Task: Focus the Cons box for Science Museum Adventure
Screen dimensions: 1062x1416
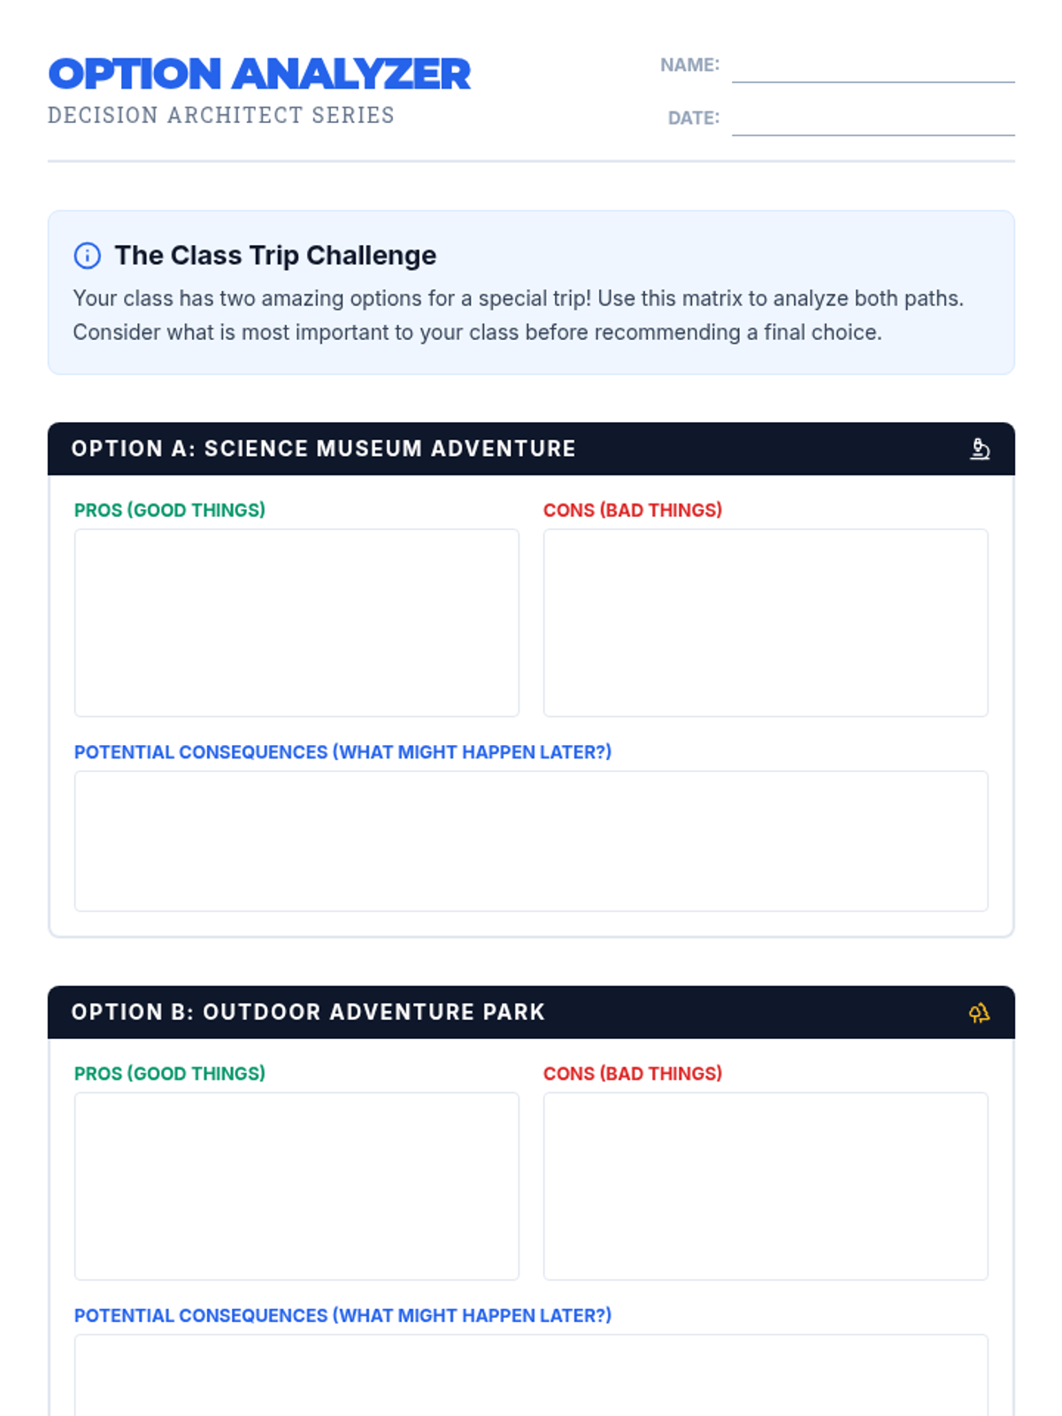Action: pos(766,623)
